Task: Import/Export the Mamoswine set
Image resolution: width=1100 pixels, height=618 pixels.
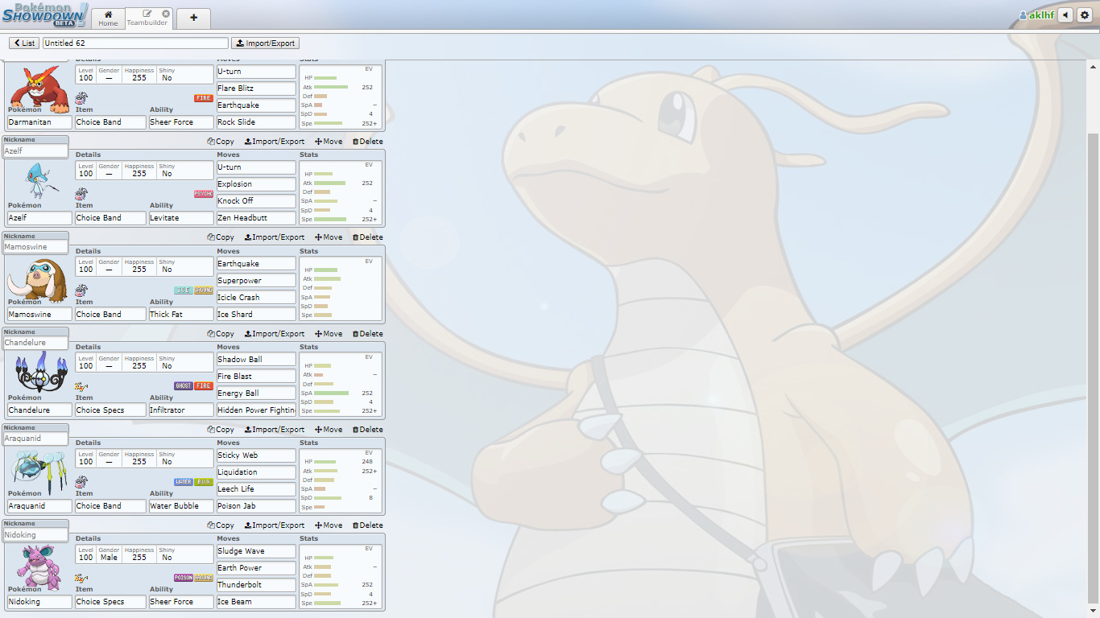Action: coord(275,237)
